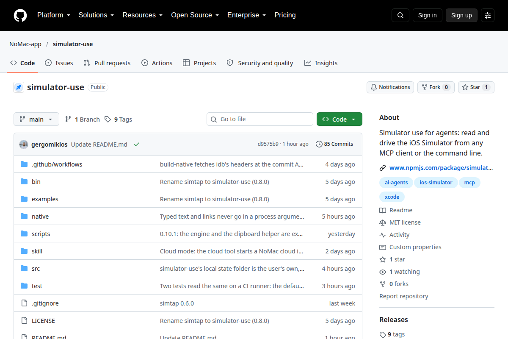Expand the Platform menu in header
The image size is (508, 339).
[54, 15]
